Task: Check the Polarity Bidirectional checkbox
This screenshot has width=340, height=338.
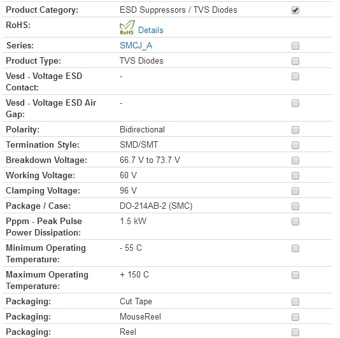Action: 295,130
